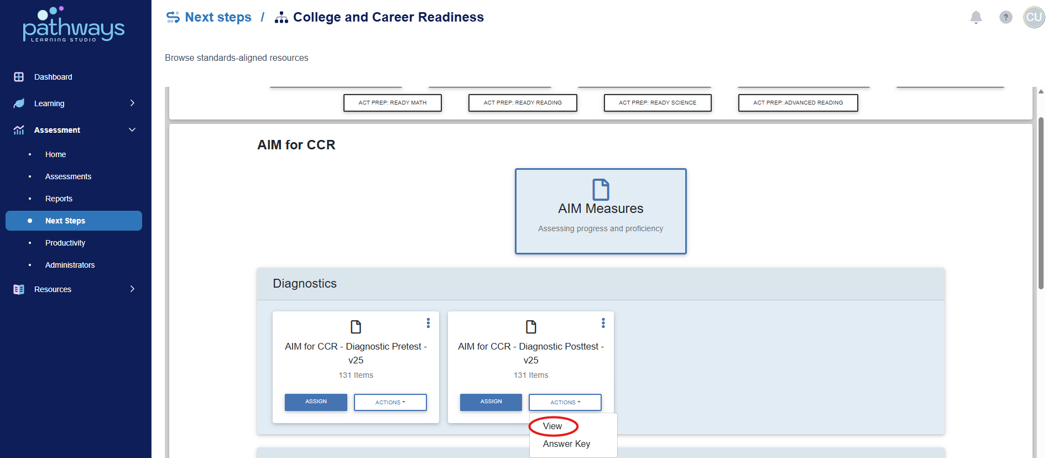Open the help question mark icon
The height and width of the screenshot is (458, 1048).
coord(1006,17)
